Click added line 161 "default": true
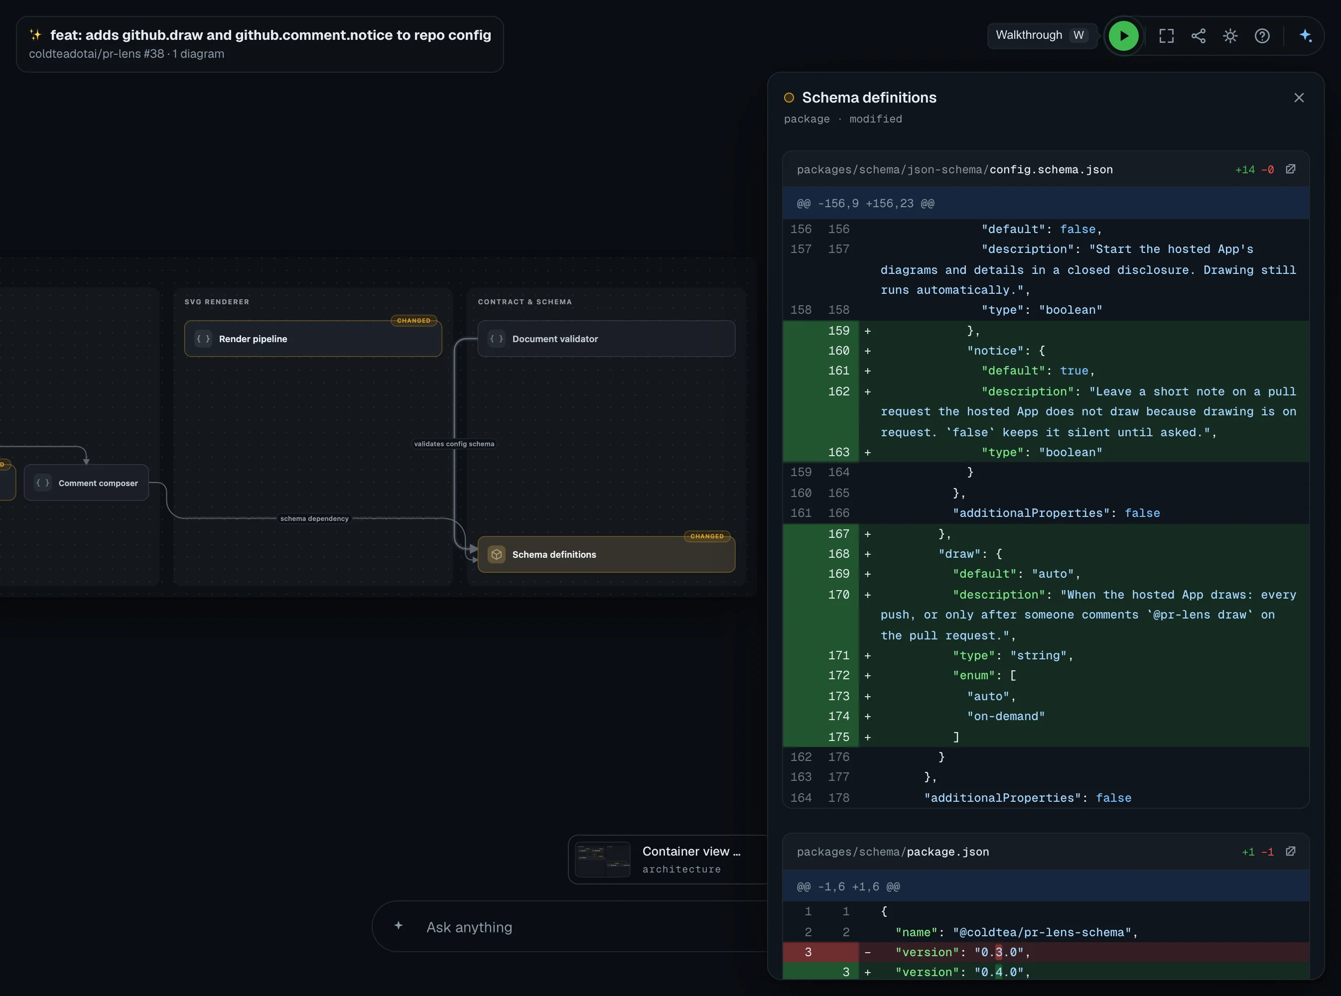Image resolution: width=1341 pixels, height=996 pixels. click(1046, 371)
